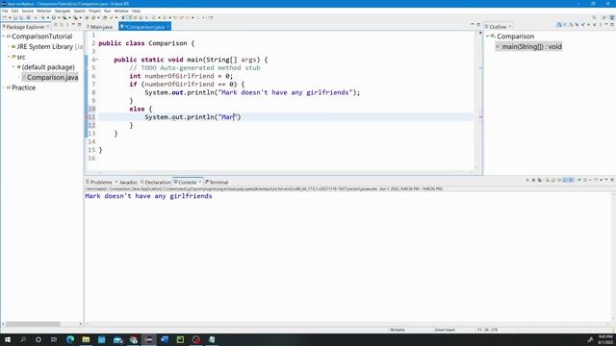The width and height of the screenshot is (616, 346).
Task: Open the File menu
Action: tap(5, 11)
